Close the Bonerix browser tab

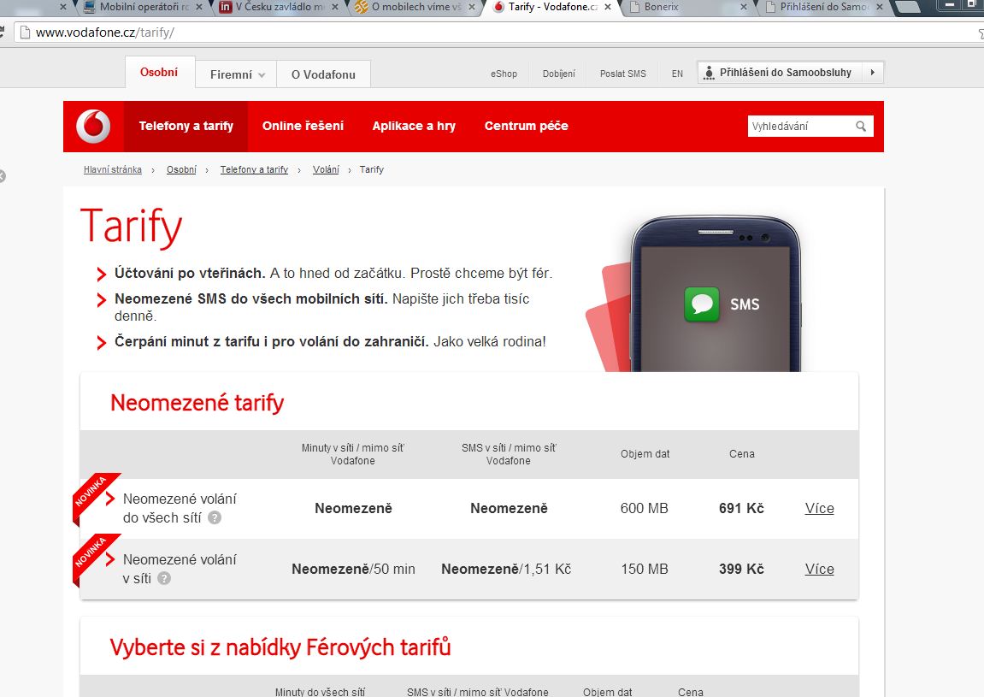[744, 7]
